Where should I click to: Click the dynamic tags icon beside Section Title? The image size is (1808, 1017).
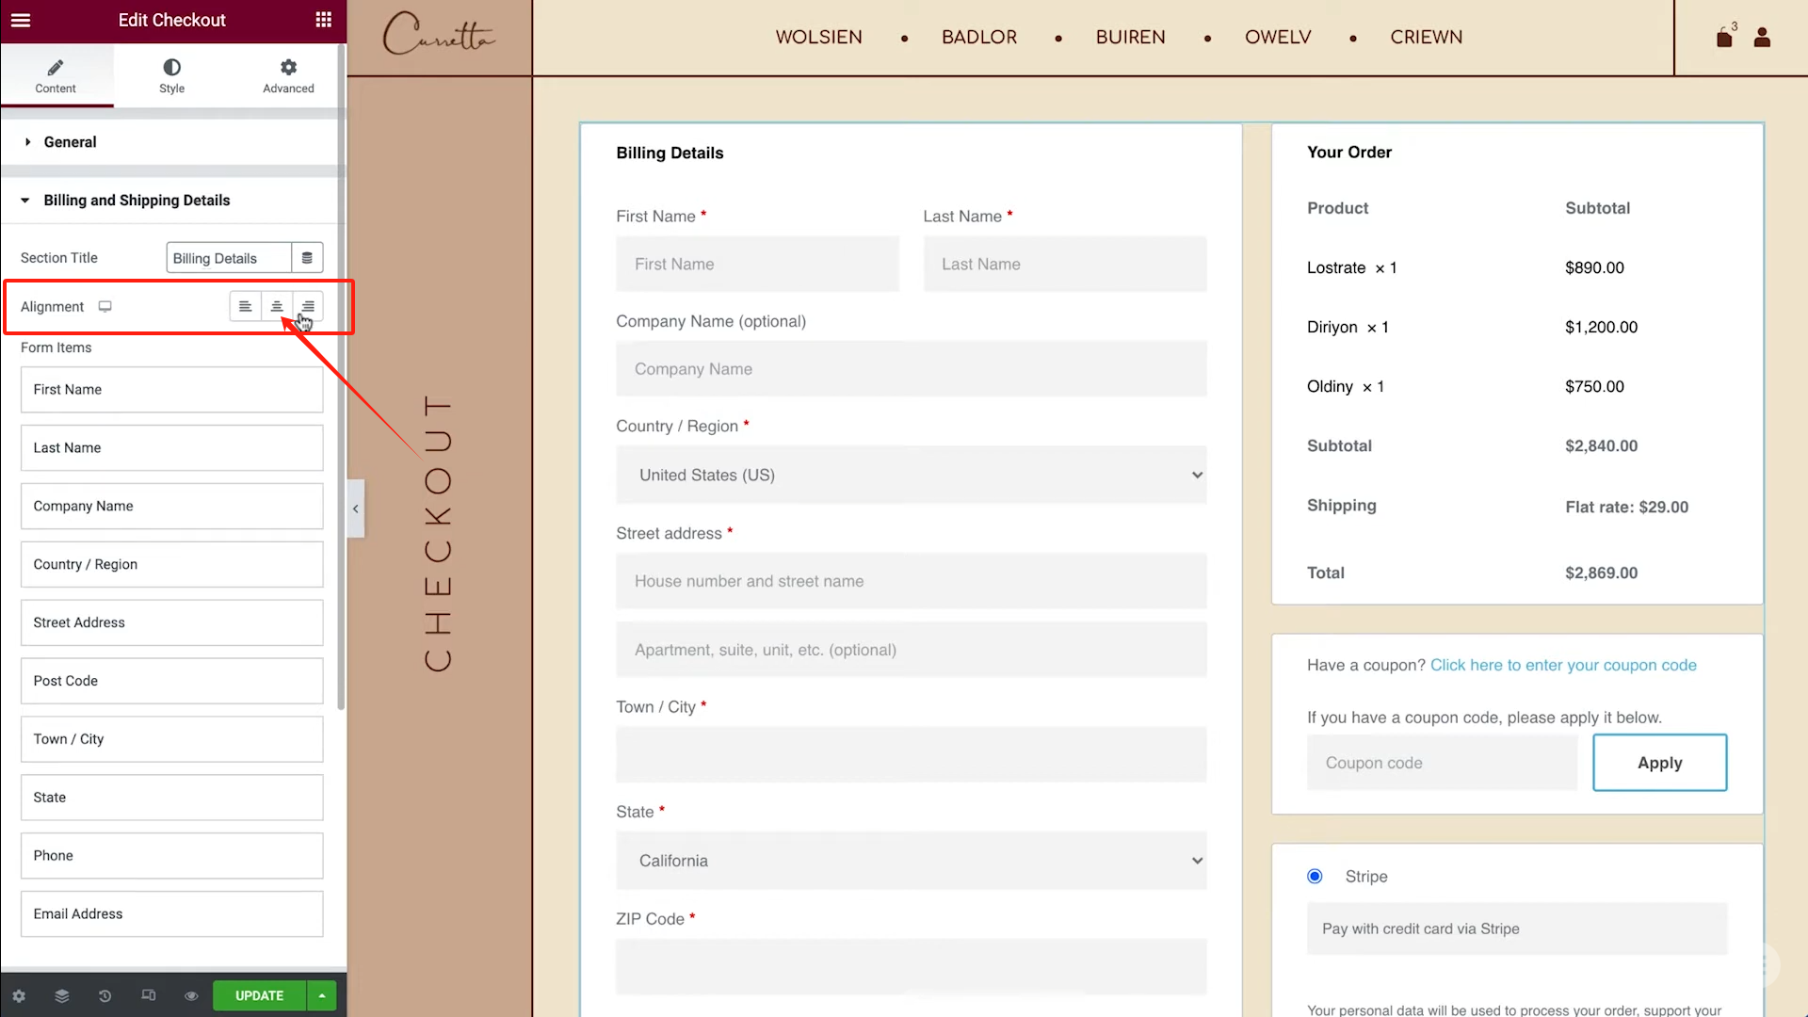tap(307, 258)
